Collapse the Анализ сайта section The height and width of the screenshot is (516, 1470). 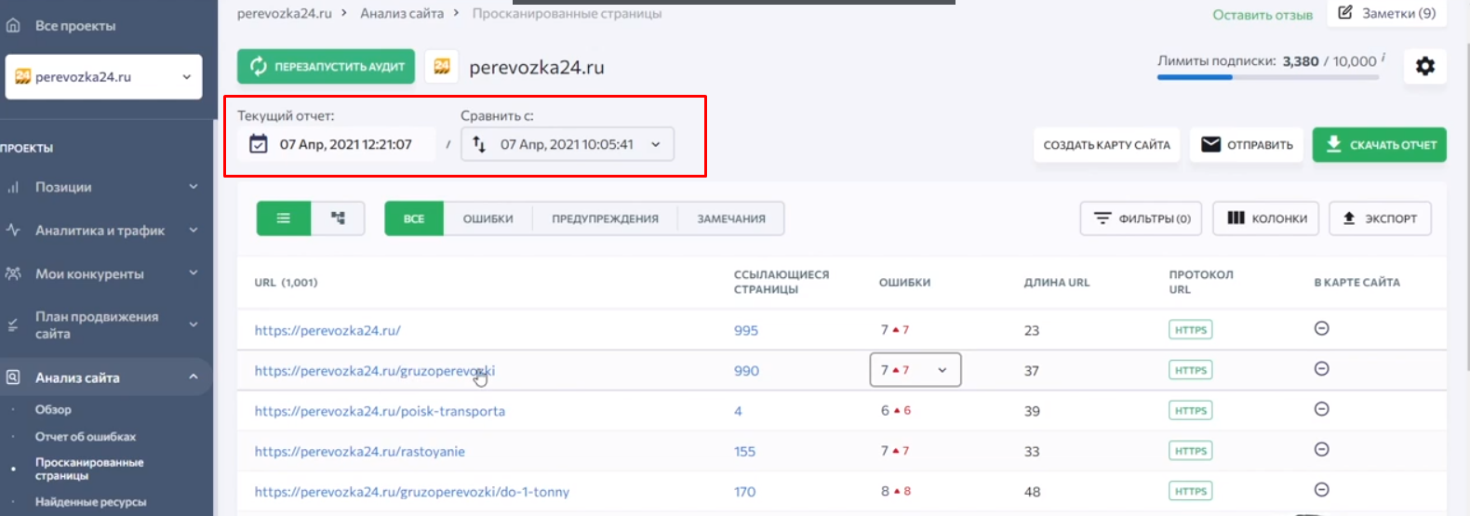point(194,377)
